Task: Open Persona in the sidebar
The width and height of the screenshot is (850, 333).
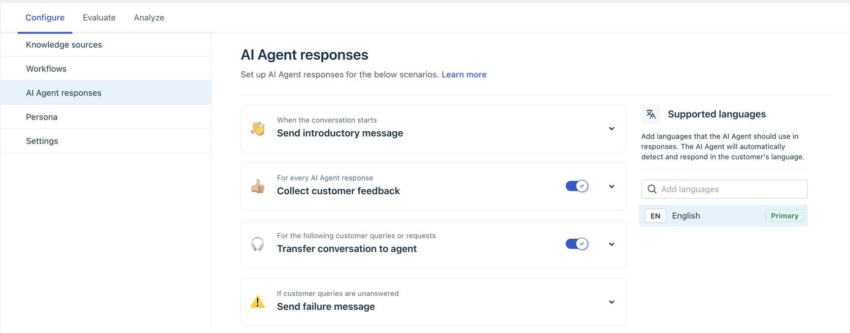Action: (42, 117)
